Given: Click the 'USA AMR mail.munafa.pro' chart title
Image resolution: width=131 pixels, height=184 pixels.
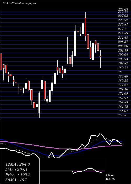Looking at the screenshot, I should [x=19, y=3].
